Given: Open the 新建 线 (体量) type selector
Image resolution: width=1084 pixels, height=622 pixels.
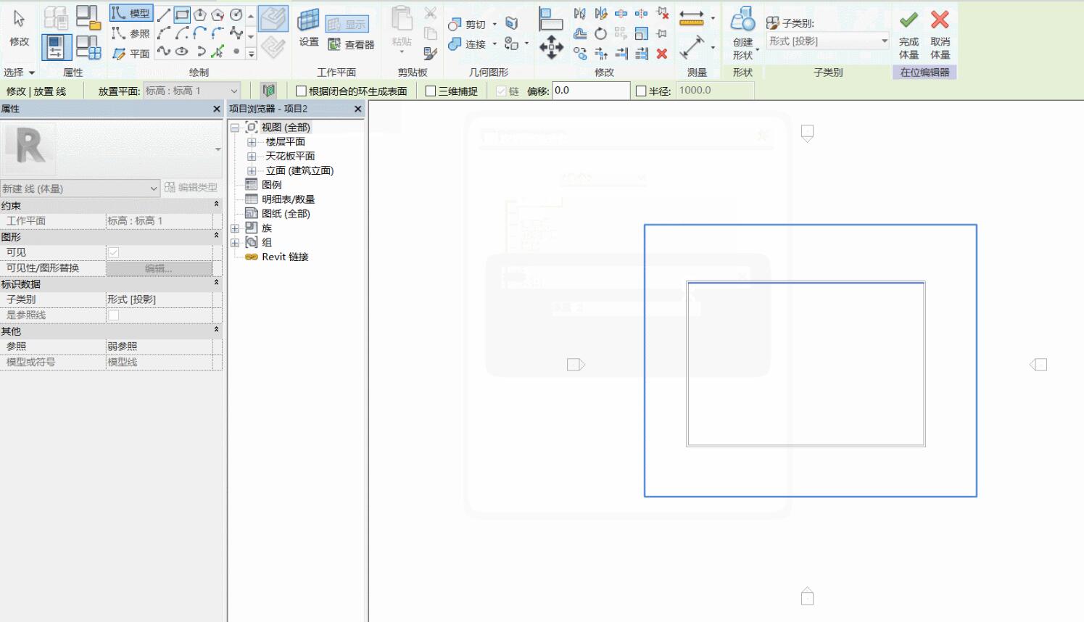Looking at the screenshot, I should 80,188.
